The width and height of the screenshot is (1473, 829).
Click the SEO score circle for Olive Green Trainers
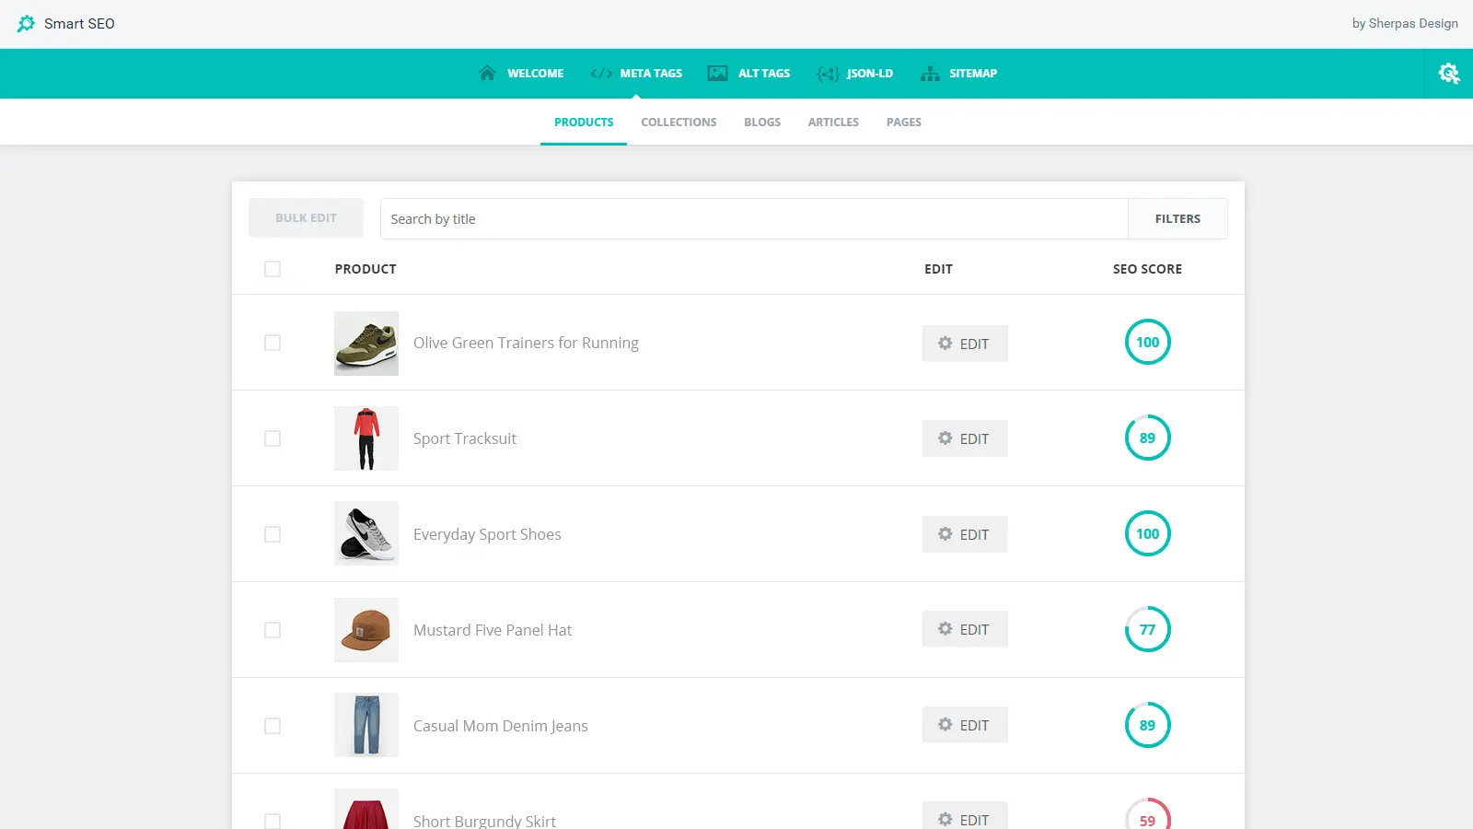pyautogui.click(x=1147, y=342)
